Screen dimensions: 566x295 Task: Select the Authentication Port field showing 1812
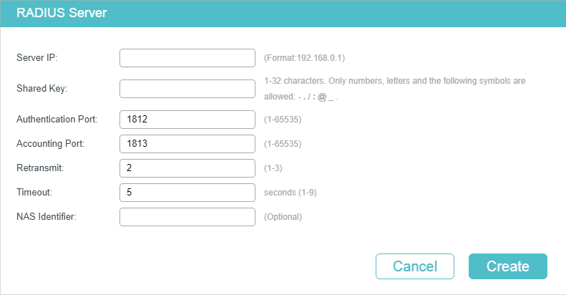pyautogui.click(x=187, y=120)
